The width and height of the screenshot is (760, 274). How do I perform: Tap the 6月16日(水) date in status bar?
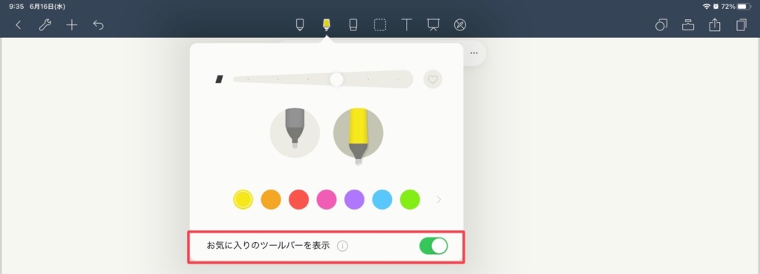[x=47, y=7]
